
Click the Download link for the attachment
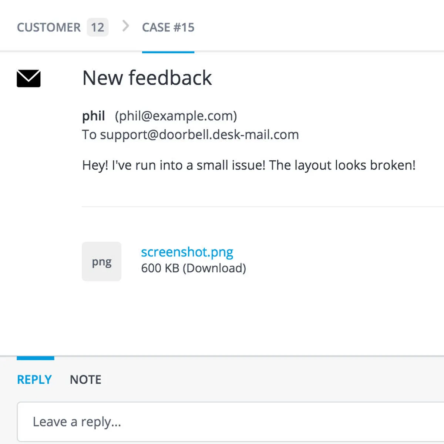click(214, 268)
